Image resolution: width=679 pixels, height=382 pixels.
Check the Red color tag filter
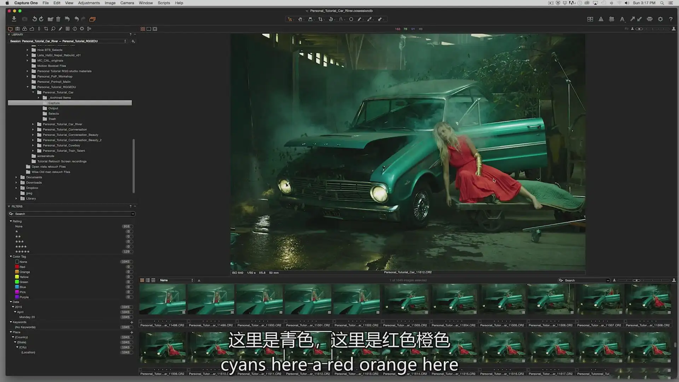click(x=17, y=267)
